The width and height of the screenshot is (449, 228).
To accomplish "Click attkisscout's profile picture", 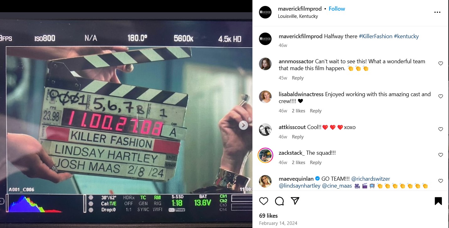I will [265, 130].
